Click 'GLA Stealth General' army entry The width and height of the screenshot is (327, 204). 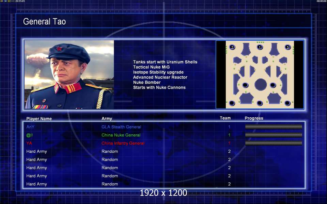pyautogui.click(x=121, y=127)
